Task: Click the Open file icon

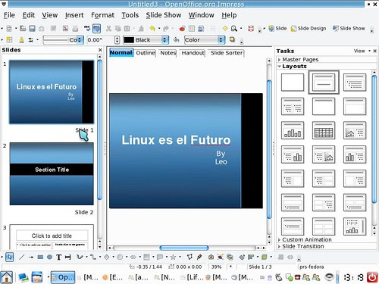Action: [x=23, y=29]
